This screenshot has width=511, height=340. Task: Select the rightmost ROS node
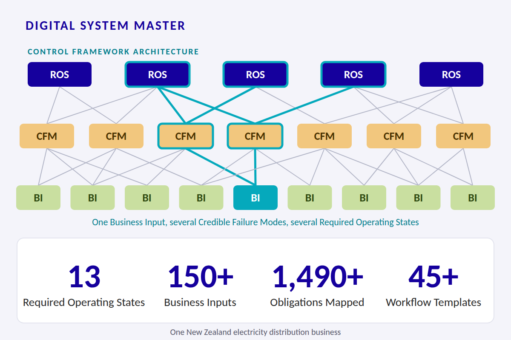point(451,74)
